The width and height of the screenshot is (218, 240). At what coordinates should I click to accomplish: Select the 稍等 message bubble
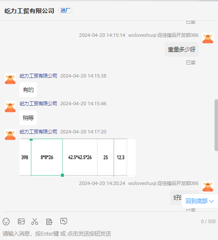pyautogui.click(x=28, y=118)
